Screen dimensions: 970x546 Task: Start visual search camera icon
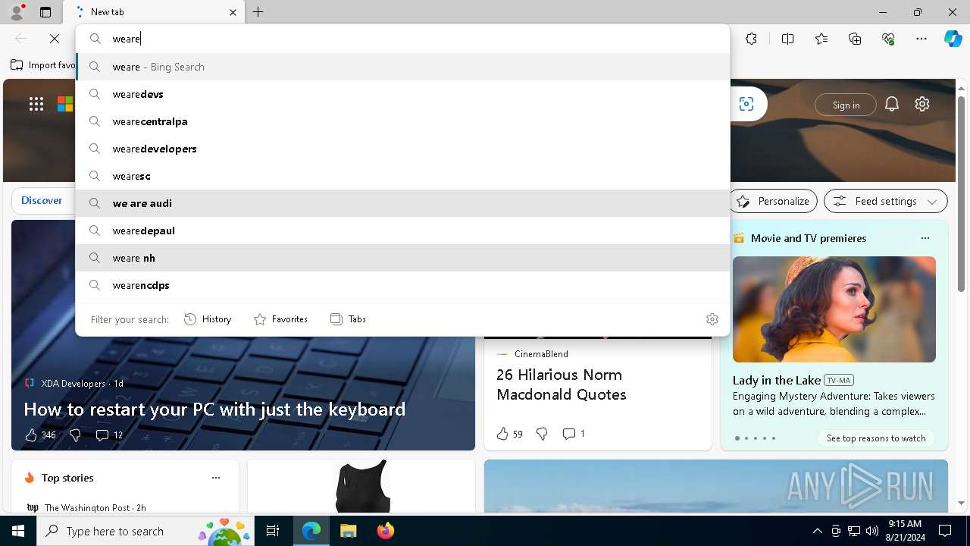click(x=746, y=104)
